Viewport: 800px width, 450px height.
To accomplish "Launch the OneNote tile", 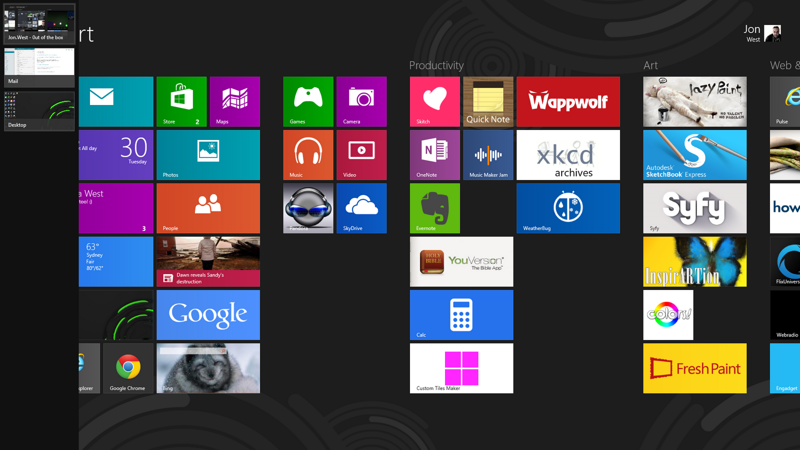I will click(435, 155).
